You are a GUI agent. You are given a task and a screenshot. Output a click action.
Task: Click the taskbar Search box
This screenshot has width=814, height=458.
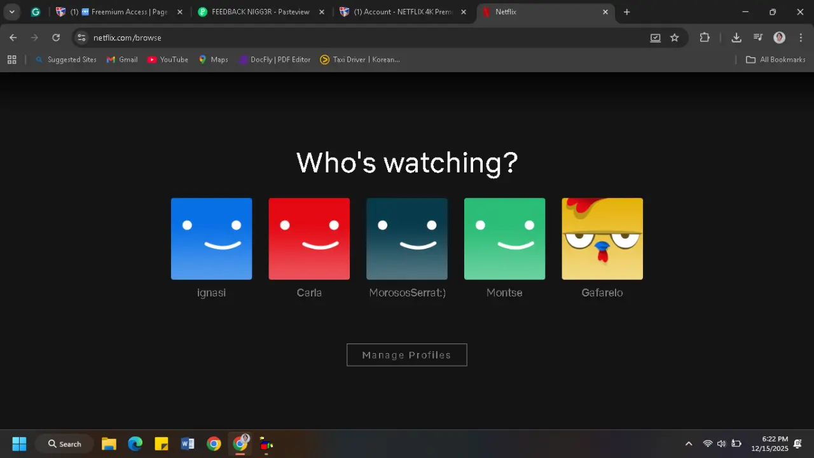[x=65, y=443]
